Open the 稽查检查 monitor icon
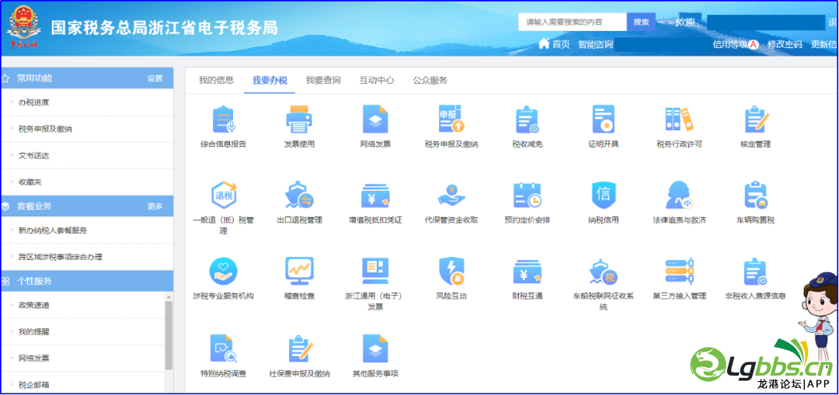 pos(299,271)
